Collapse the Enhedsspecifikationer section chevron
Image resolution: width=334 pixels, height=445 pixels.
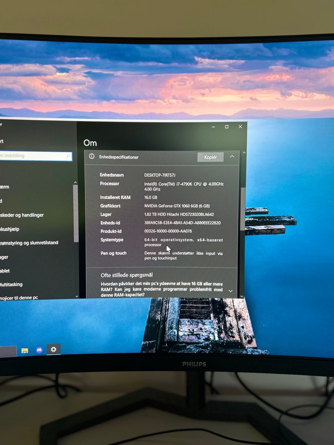tap(232, 156)
